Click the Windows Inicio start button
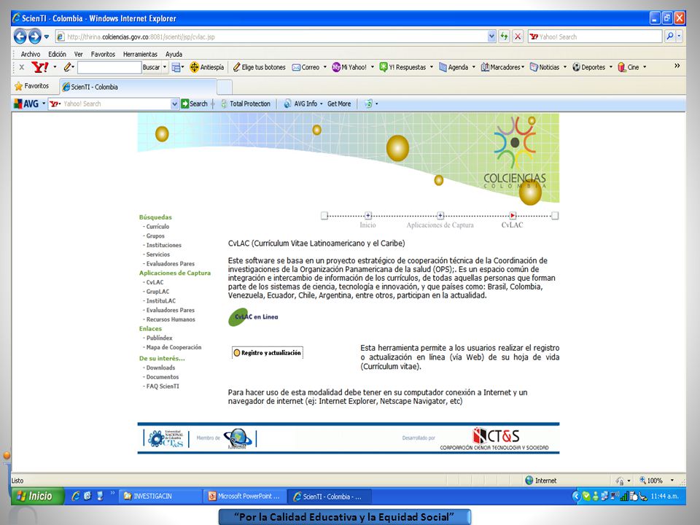This screenshot has width=700, height=525. tap(37, 496)
